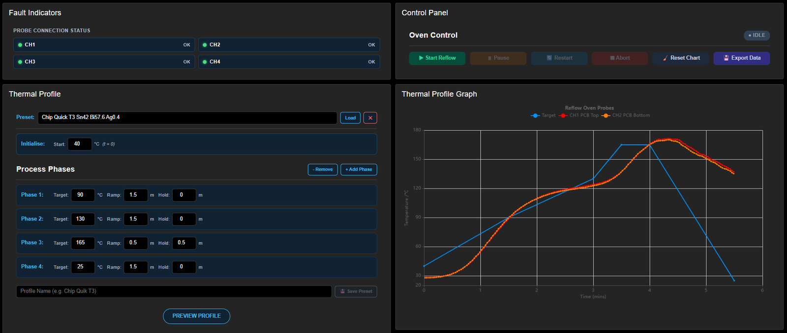Click Phase 4 hold field

click(x=184, y=267)
